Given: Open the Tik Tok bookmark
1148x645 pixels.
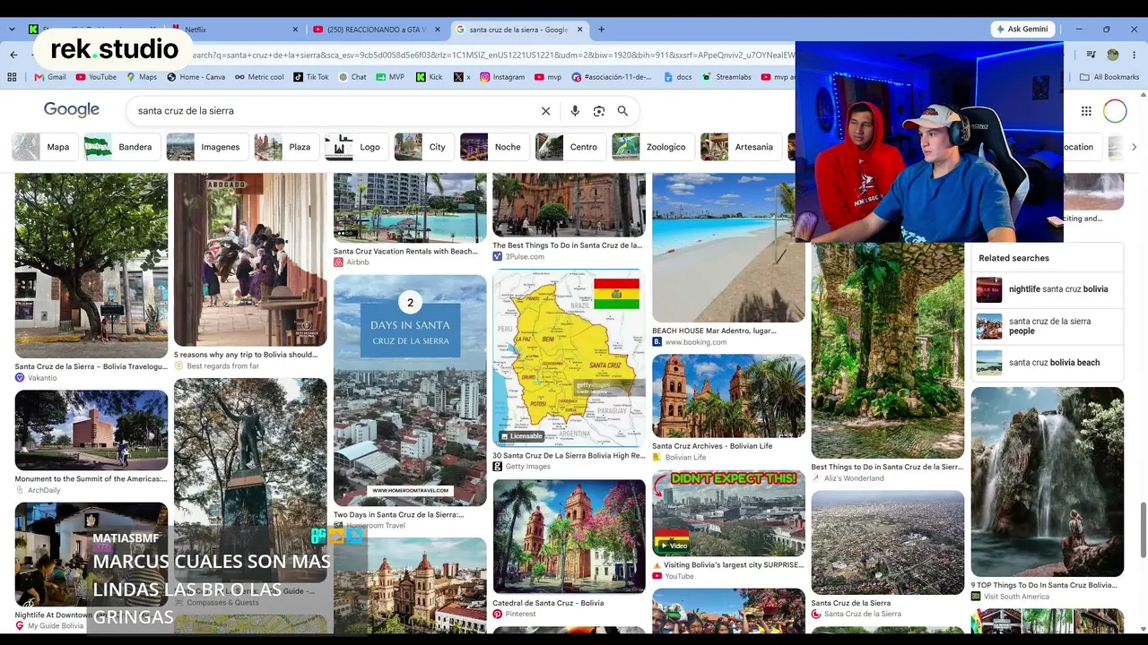Looking at the screenshot, I should tap(311, 77).
